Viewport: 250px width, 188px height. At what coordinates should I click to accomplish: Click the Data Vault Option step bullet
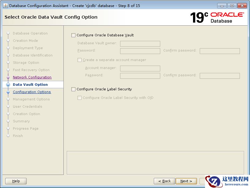pos(8,85)
